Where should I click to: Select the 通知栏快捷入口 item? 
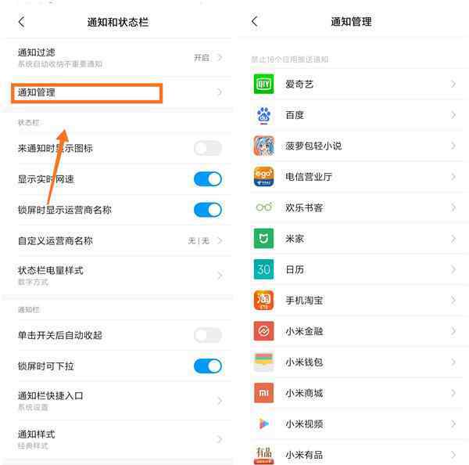[x=116, y=401]
